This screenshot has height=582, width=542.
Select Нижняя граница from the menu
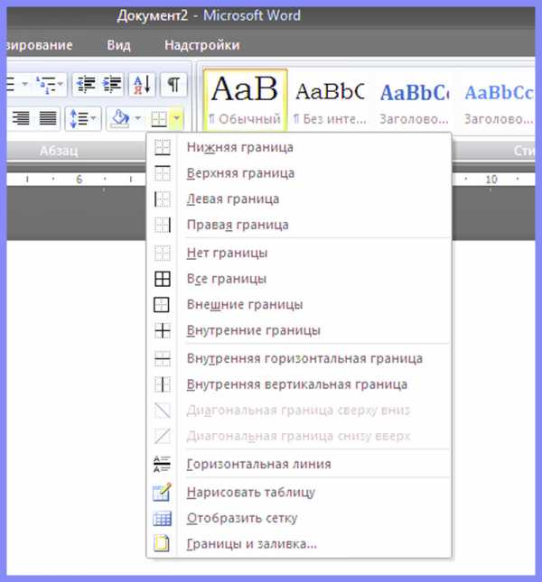click(x=239, y=147)
